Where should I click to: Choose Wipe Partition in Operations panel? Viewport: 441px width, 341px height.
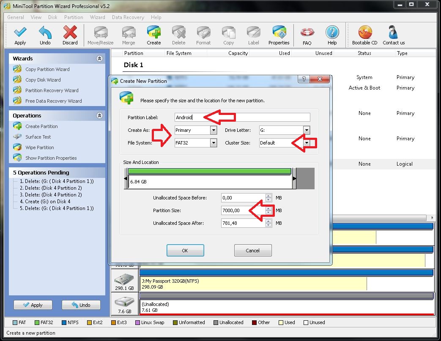click(x=39, y=147)
